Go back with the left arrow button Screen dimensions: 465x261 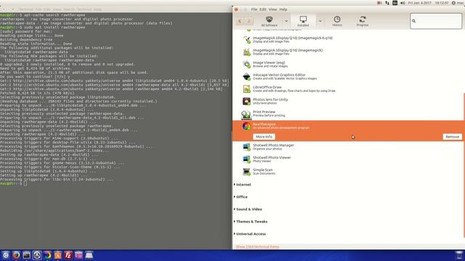pos(240,21)
